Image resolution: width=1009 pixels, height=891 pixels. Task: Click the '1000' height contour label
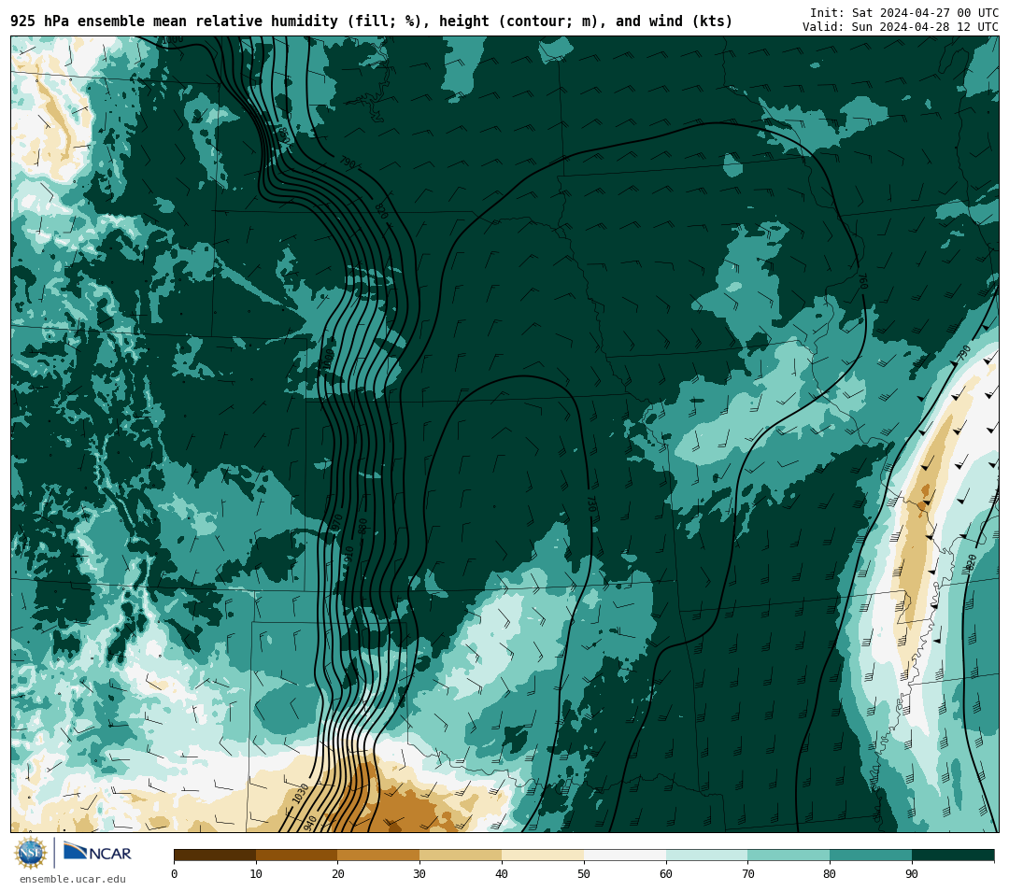(x=329, y=360)
